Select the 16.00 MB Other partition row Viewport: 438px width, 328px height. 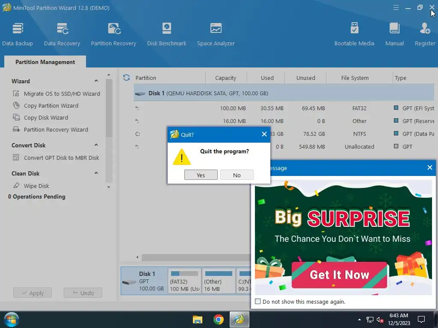pos(284,121)
